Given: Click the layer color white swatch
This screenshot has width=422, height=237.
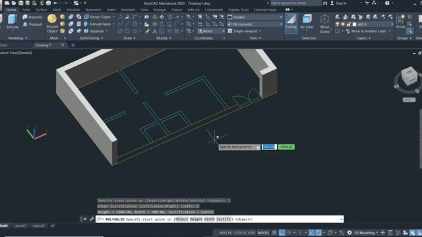Looking at the screenshot, I should point(355,24).
